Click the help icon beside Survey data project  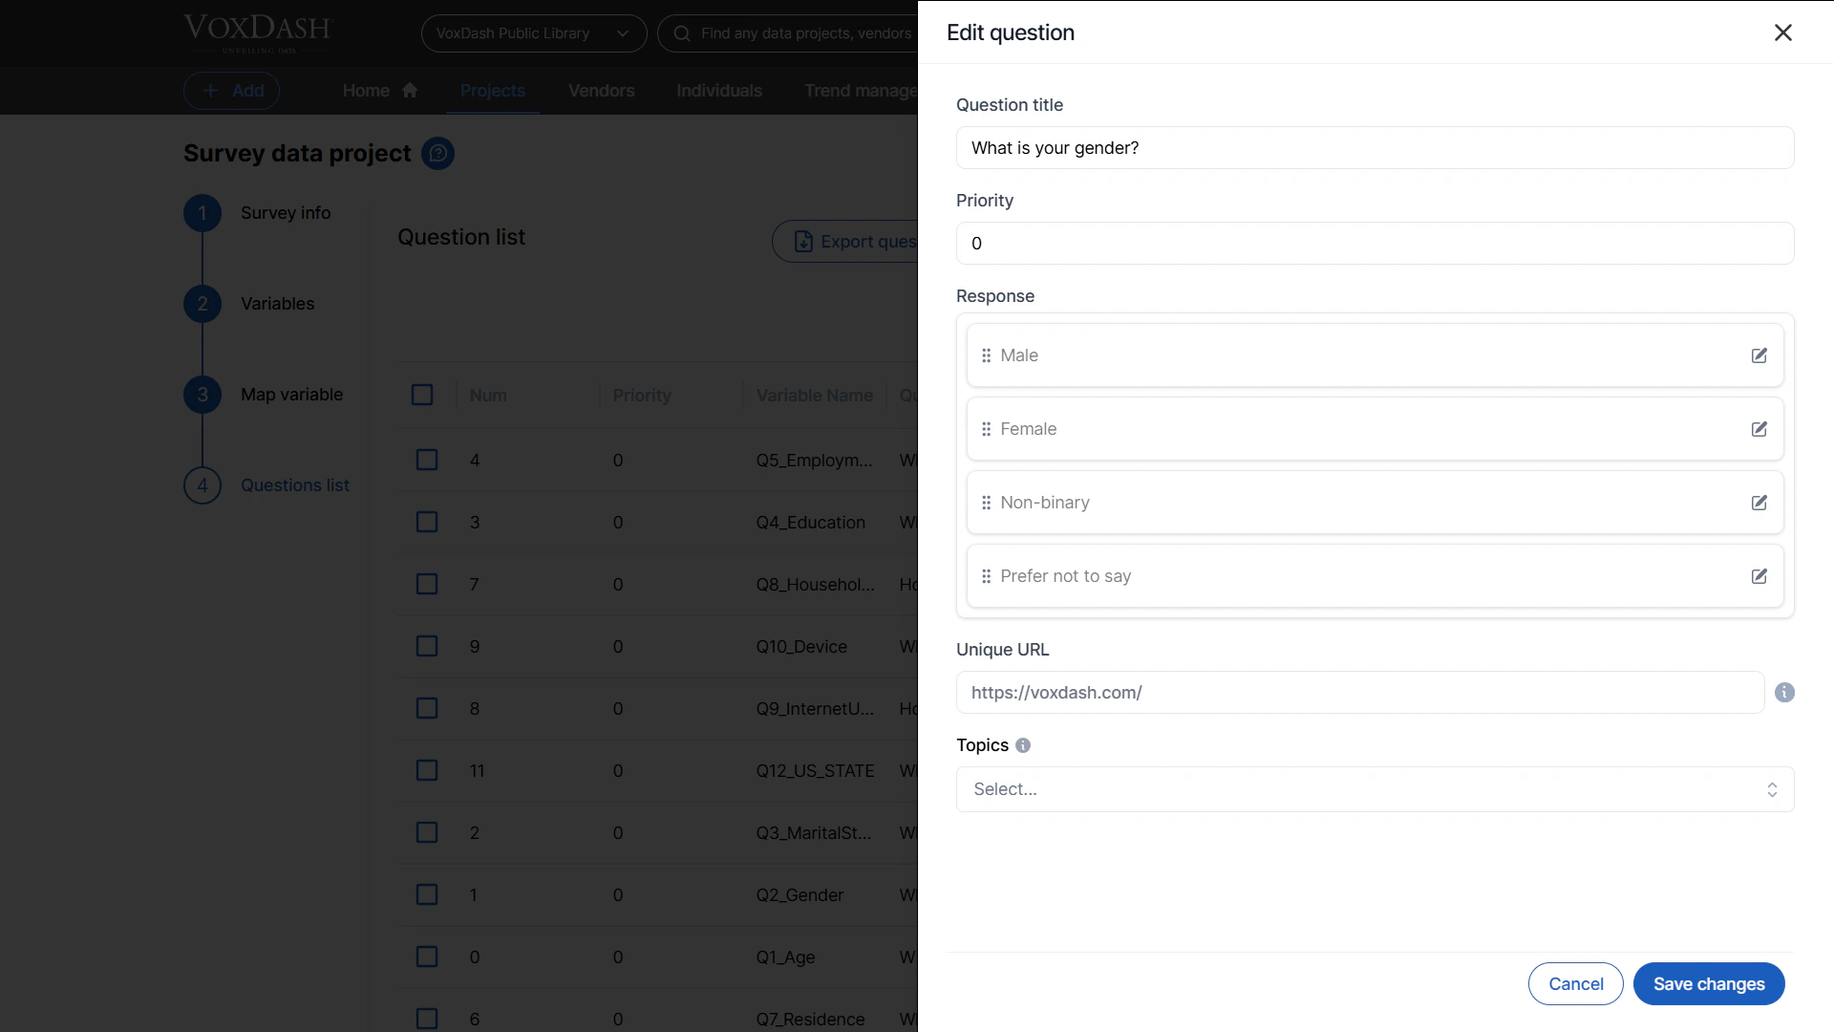[x=437, y=154]
